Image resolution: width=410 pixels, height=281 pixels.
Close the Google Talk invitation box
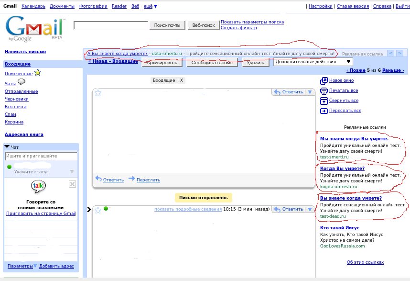click(73, 184)
